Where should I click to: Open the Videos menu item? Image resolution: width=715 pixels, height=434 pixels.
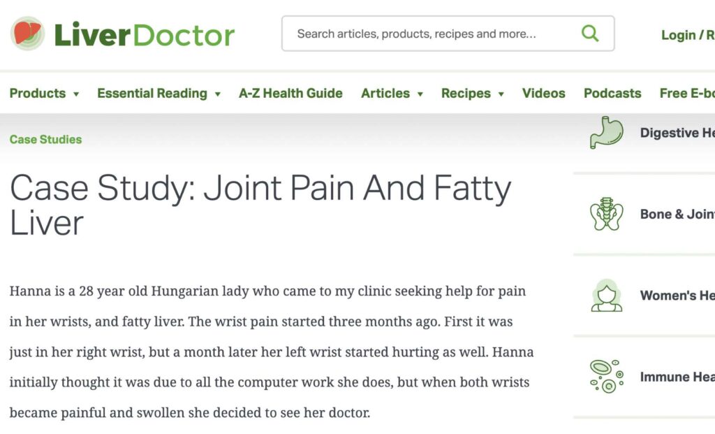pyautogui.click(x=543, y=93)
